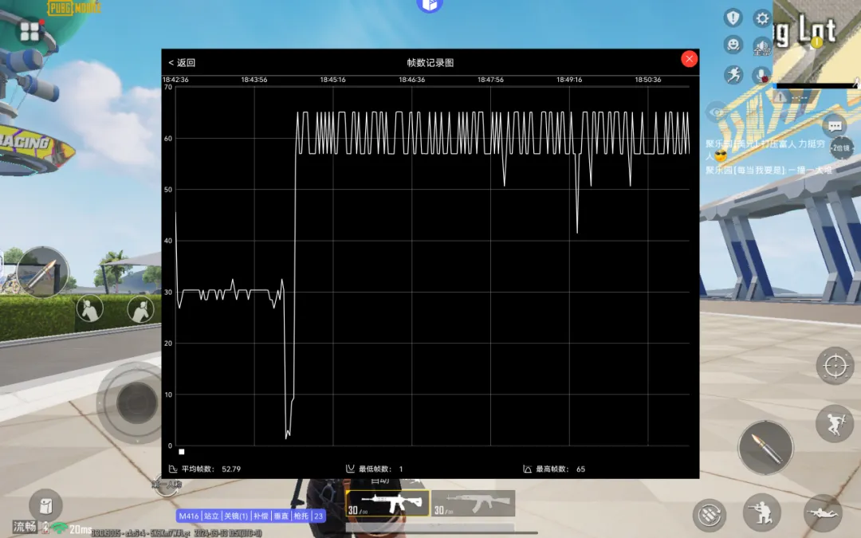The image size is (861, 538).
Task: Open the chat speech bubble icon
Action: pyautogui.click(x=835, y=127)
